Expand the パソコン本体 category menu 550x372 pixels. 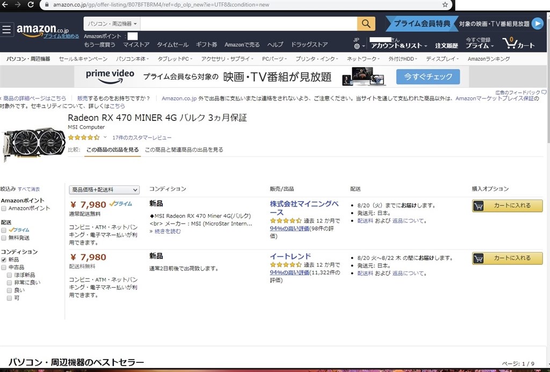click(132, 59)
